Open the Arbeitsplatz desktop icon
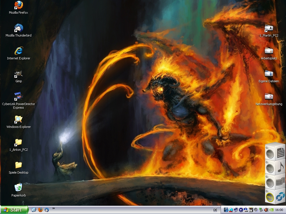The width and height of the screenshot is (286, 214). coord(269,51)
